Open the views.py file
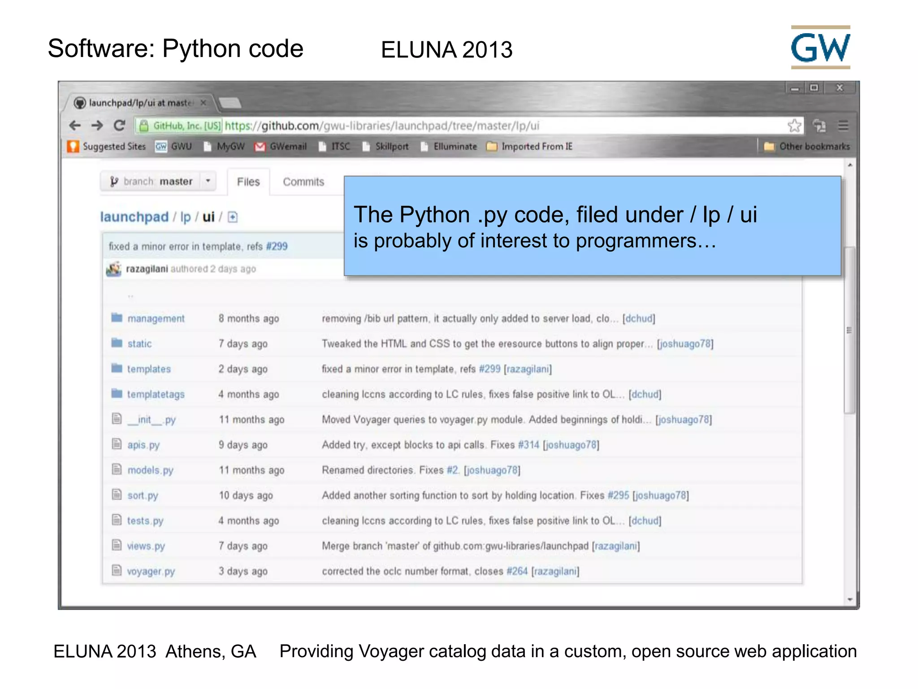This screenshot has width=918, height=689. 146,546
